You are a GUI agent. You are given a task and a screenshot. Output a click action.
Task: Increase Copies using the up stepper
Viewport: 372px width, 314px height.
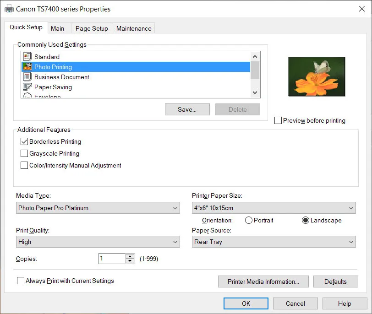[129, 256]
